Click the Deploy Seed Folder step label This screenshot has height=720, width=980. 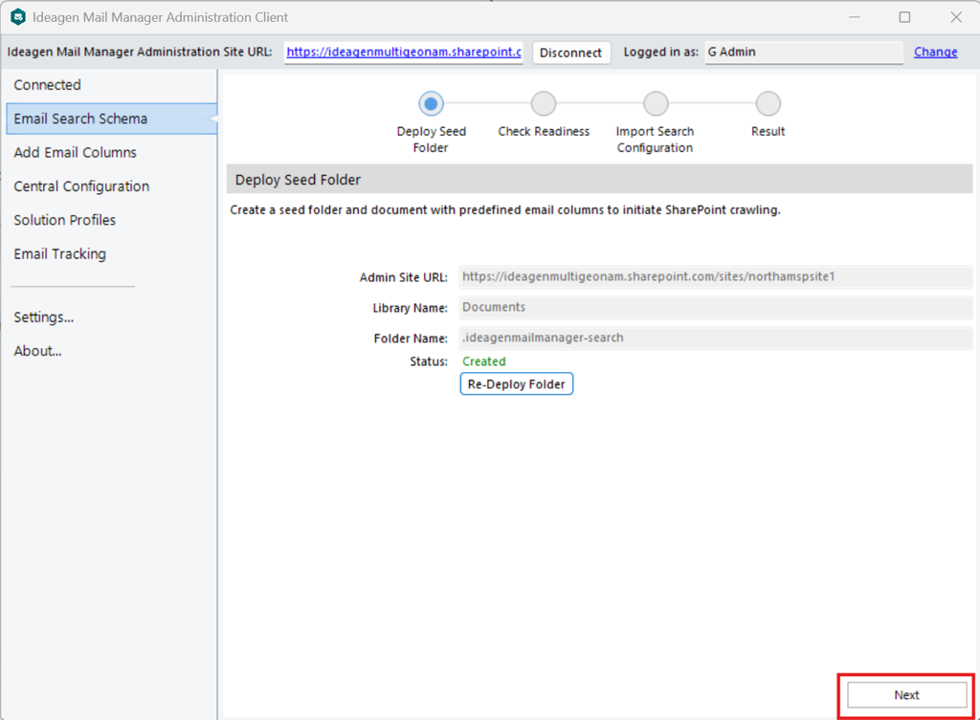point(432,140)
